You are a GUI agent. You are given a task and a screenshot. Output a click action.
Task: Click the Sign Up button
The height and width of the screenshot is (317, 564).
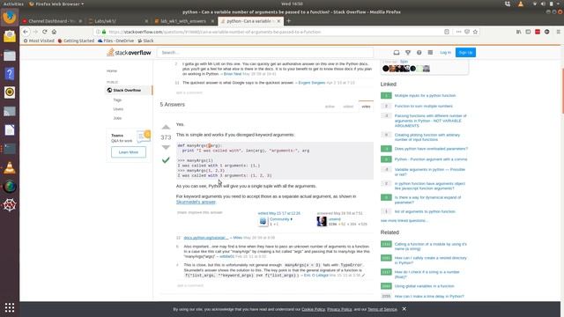coord(465,53)
